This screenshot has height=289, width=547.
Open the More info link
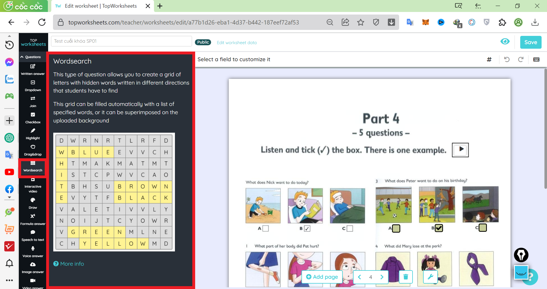[x=72, y=264]
